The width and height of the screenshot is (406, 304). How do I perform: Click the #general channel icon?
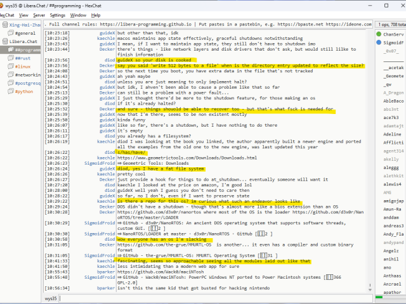click(x=10, y=33)
